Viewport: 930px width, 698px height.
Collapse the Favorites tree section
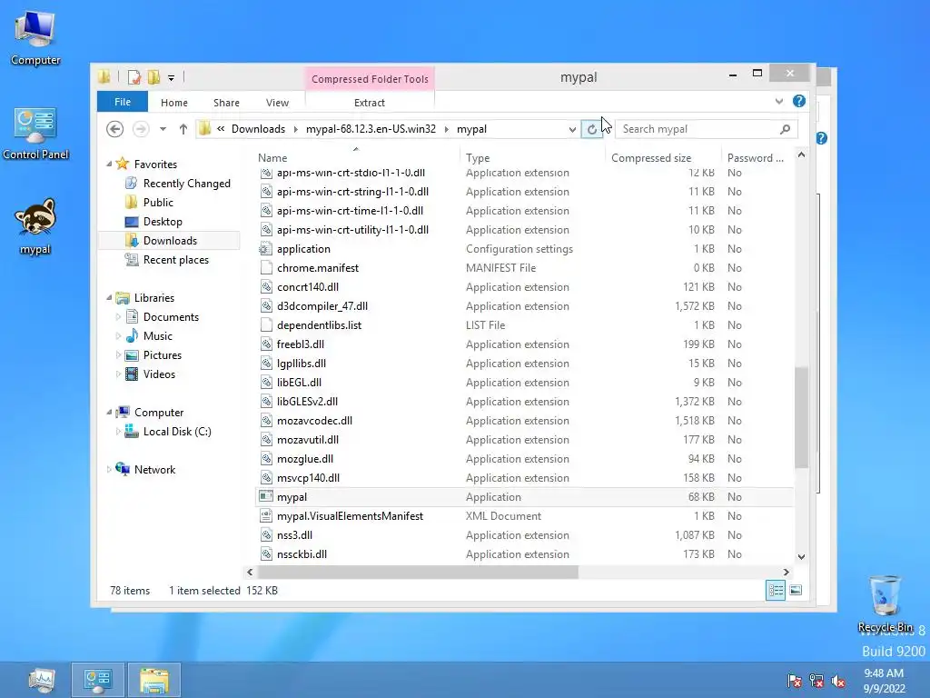[109, 164]
